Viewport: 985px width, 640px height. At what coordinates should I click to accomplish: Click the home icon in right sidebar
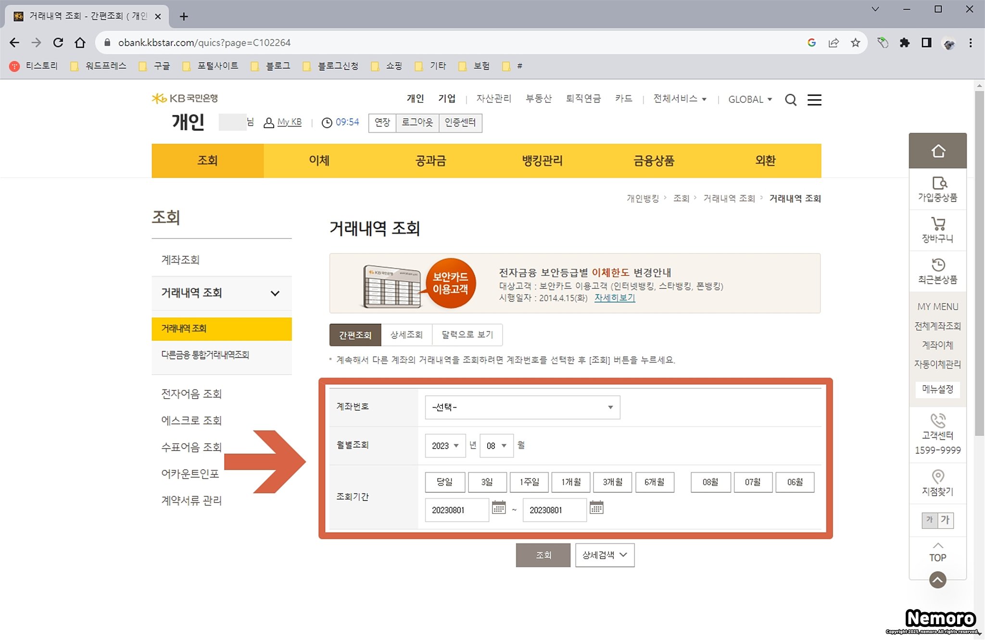click(x=937, y=151)
